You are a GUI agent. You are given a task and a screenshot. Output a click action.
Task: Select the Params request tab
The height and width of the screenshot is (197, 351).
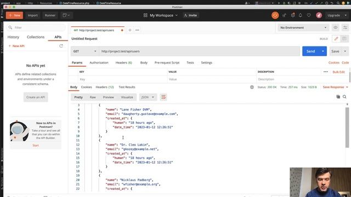77,63
